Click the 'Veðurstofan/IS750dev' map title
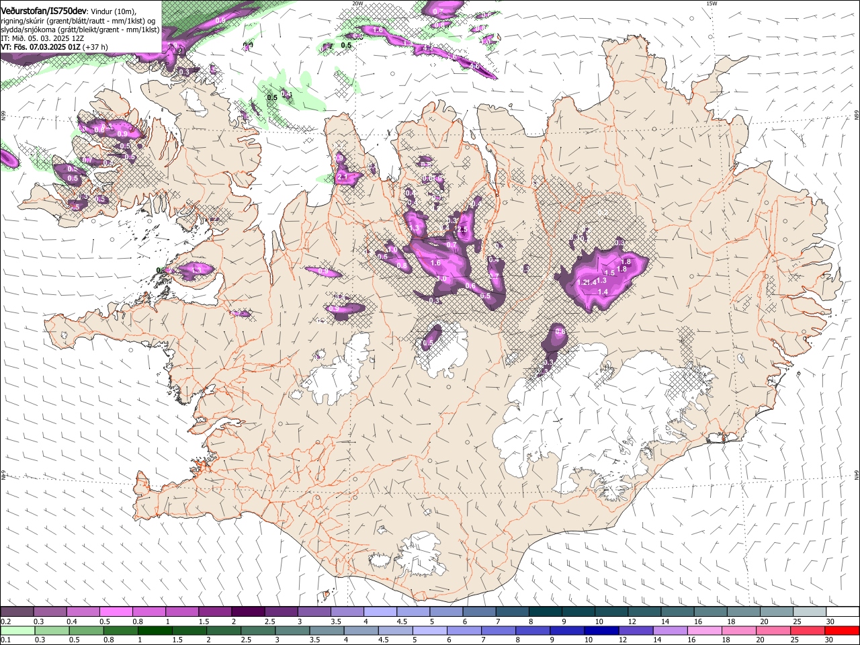The width and height of the screenshot is (860, 645). click(44, 11)
